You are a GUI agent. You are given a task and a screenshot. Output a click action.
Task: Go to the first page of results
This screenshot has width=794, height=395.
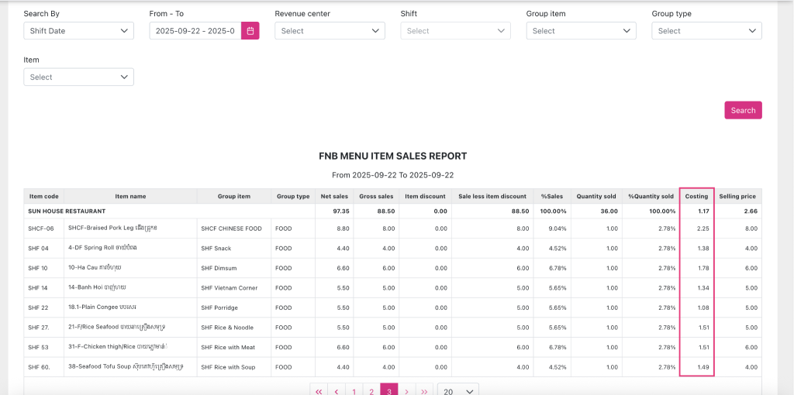[x=319, y=391]
